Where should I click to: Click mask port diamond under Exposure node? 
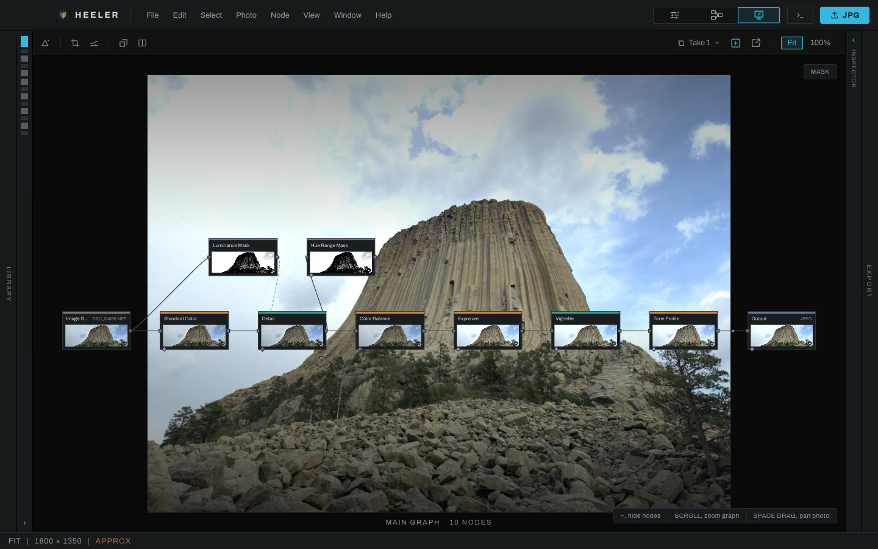click(458, 350)
